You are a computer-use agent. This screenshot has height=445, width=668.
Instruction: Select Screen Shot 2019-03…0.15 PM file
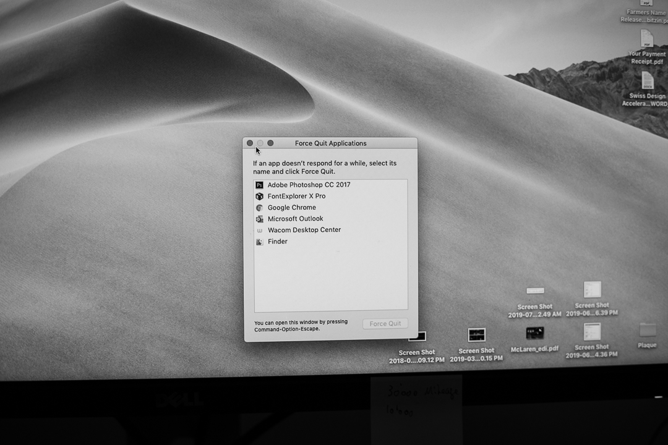pyautogui.click(x=476, y=344)
